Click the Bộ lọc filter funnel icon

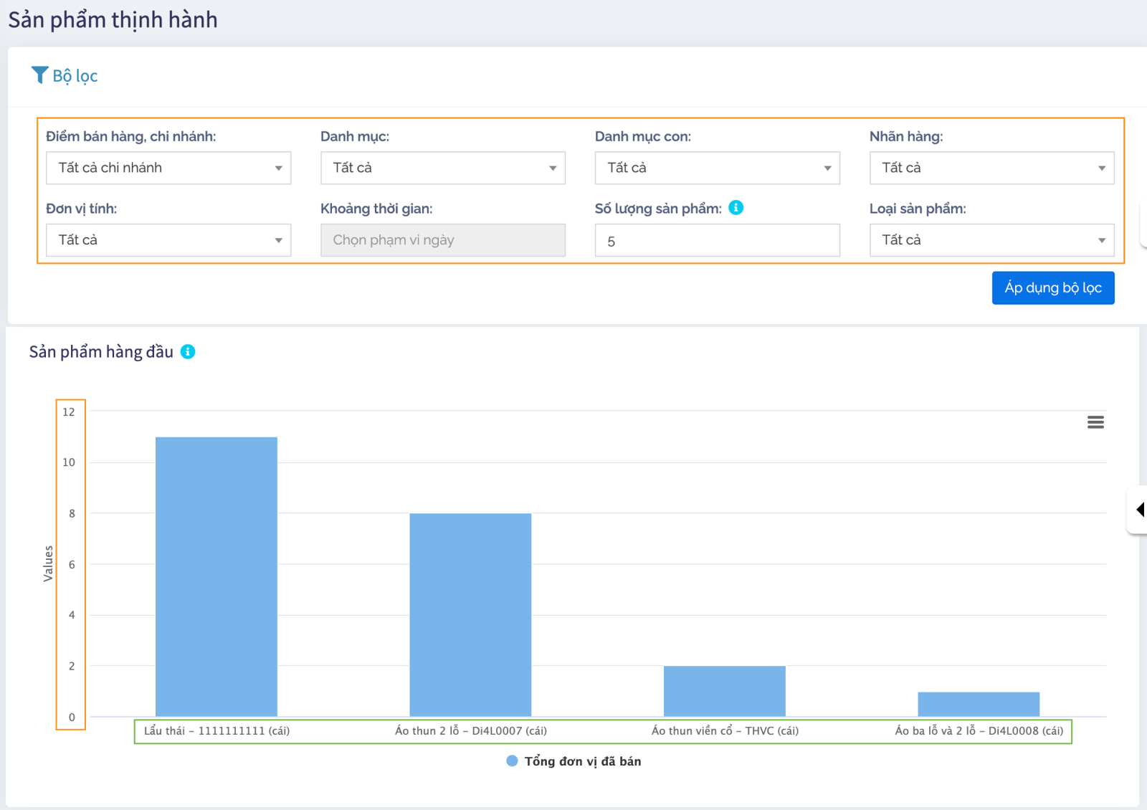pyautogui.click(x=39, y=75)
